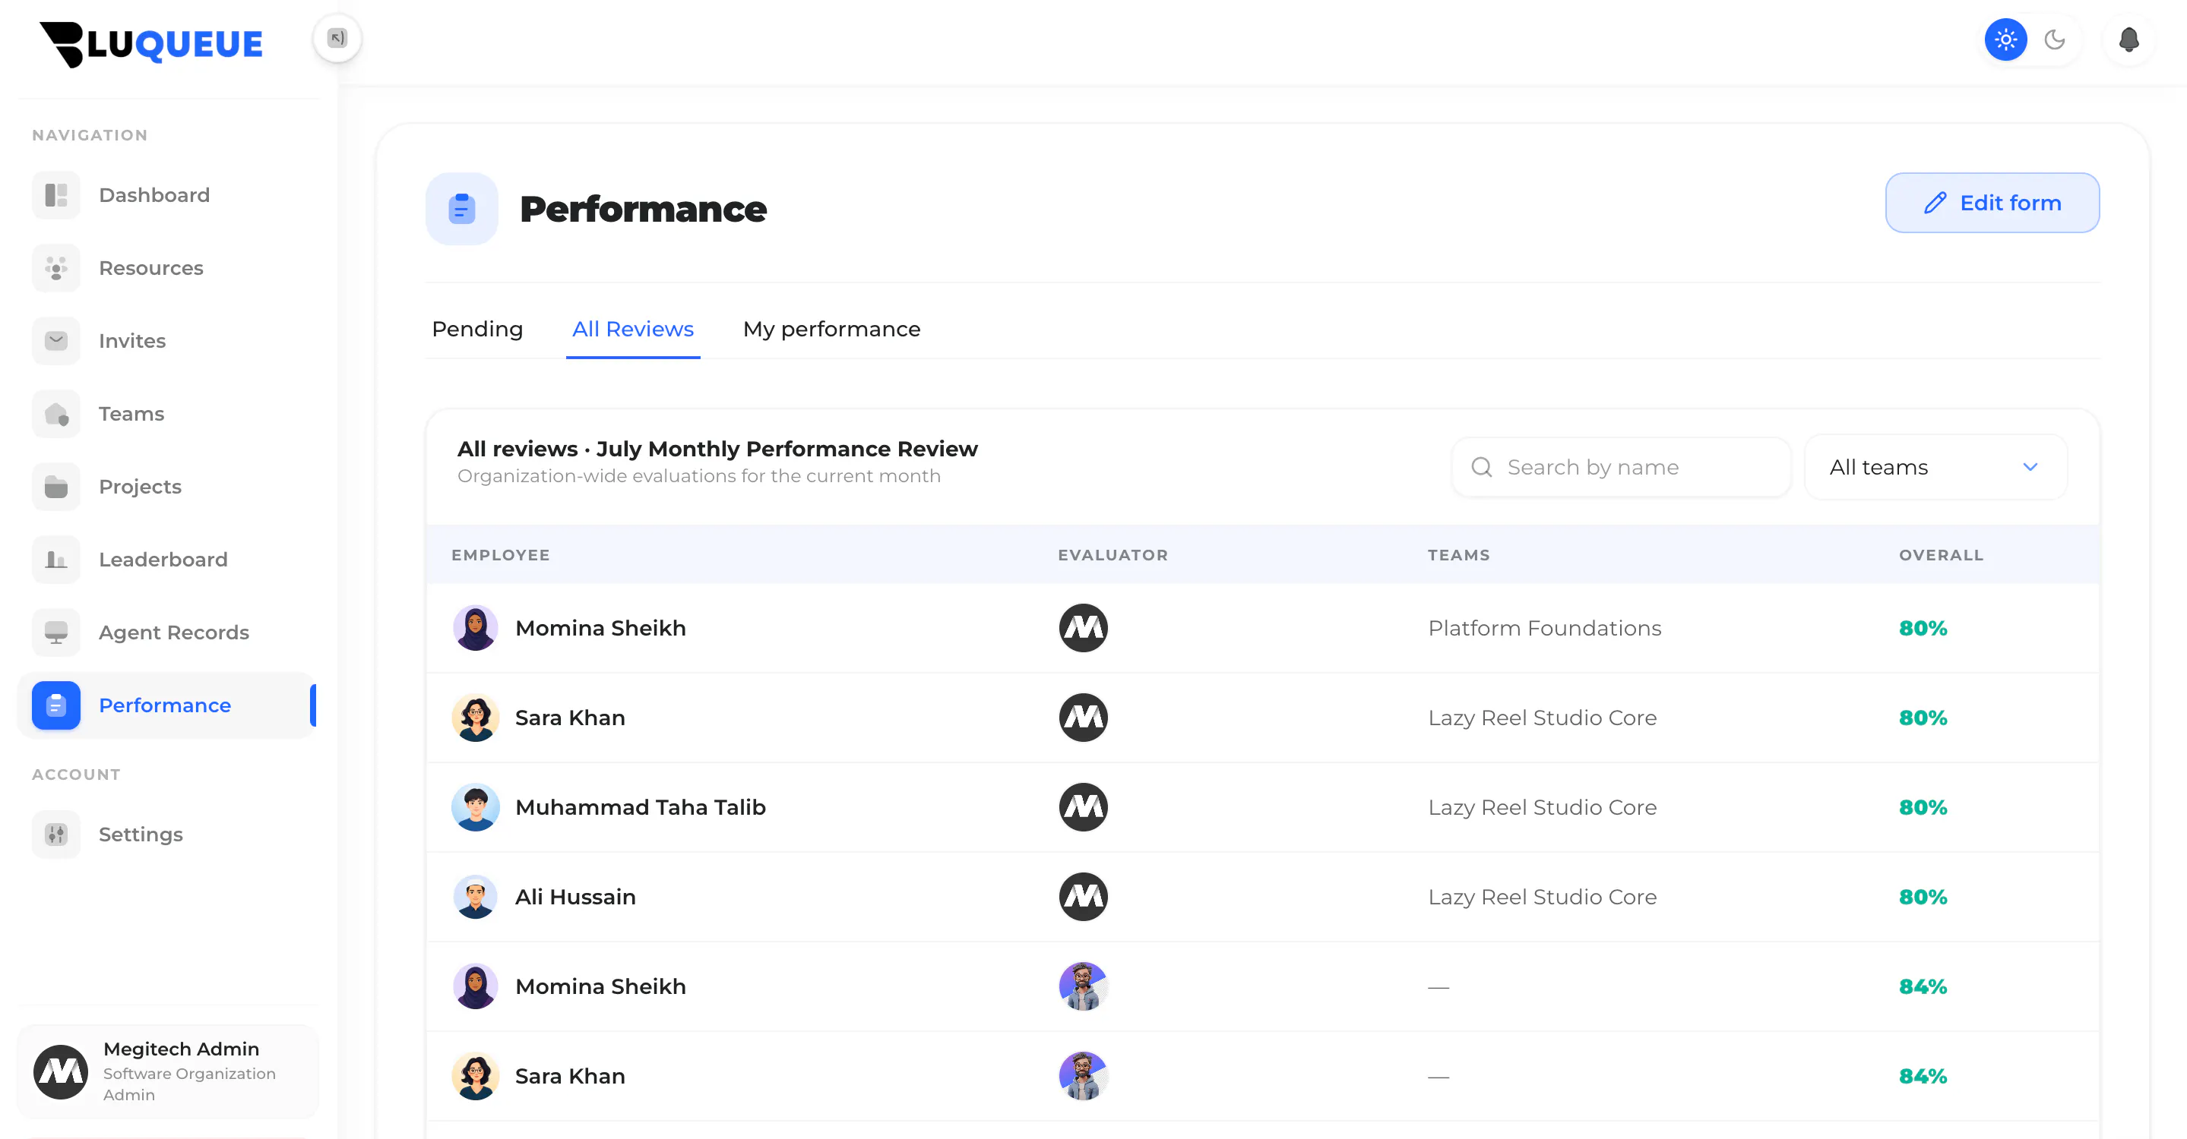This screenshot has height=1139, width=2187.
Task: Click the Resources sidebar icon
Action: pyautogui.click(x=56, y=268)
